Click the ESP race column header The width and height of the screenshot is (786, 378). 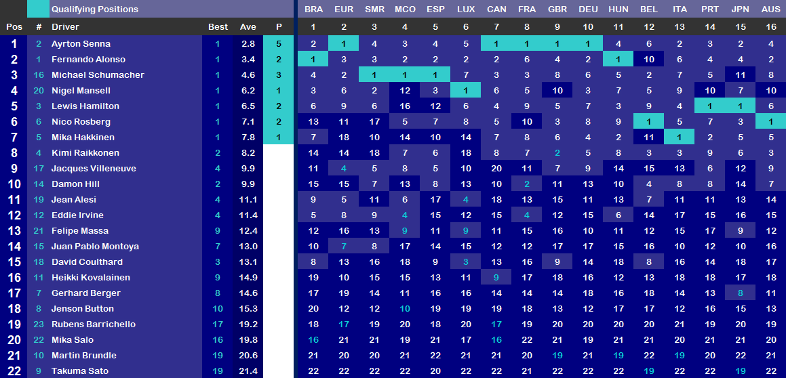point(435,9)
